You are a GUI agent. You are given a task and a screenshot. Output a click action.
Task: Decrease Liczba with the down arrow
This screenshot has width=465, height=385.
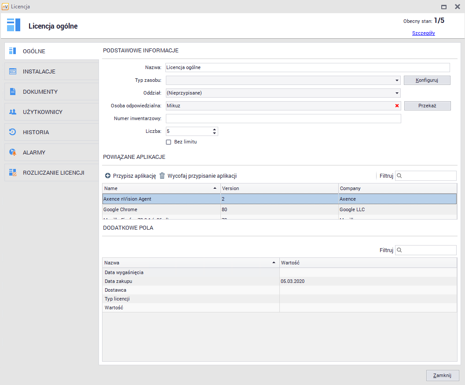[214, 133]
